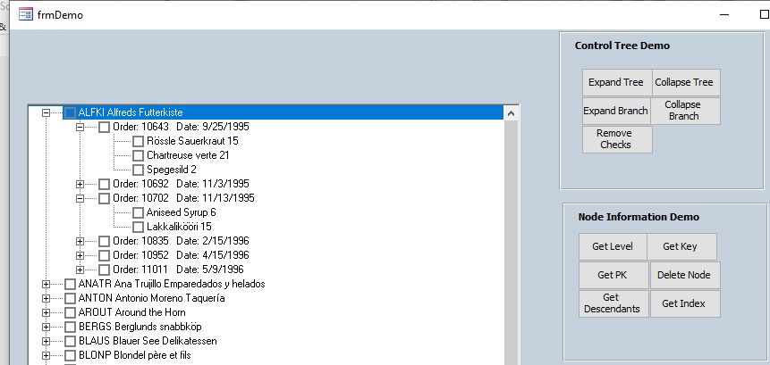Check the ANTON Antonio Moreno checkbox
Viewport: 770px width, 365px height.
(71, 298)
